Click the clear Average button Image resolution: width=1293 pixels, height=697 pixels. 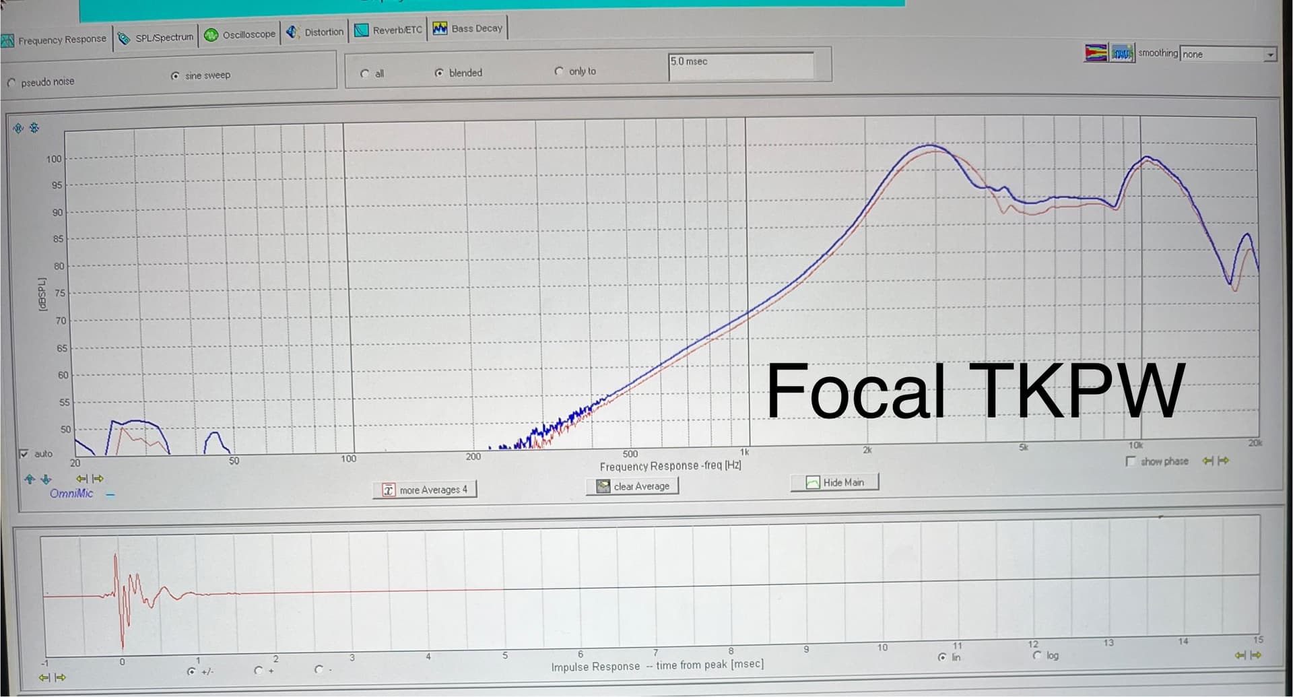pos(633,486)
